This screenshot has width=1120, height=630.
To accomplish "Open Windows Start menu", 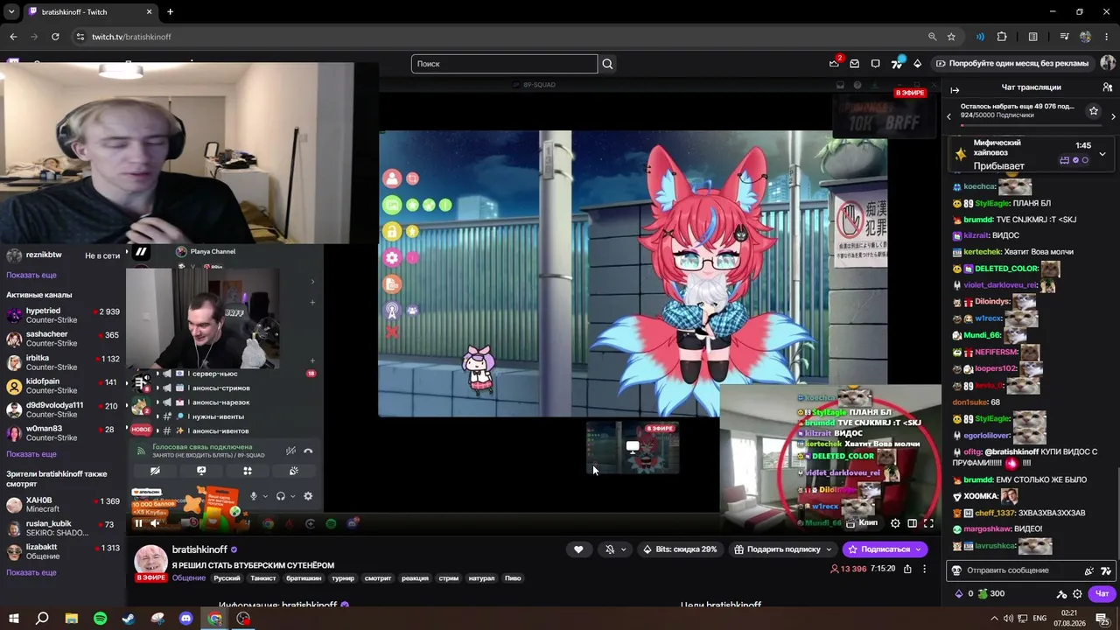I will click(x=14, y=619).
